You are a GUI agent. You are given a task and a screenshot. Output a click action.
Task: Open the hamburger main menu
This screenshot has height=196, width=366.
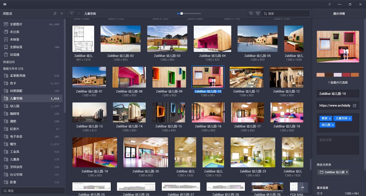[5, 4]
